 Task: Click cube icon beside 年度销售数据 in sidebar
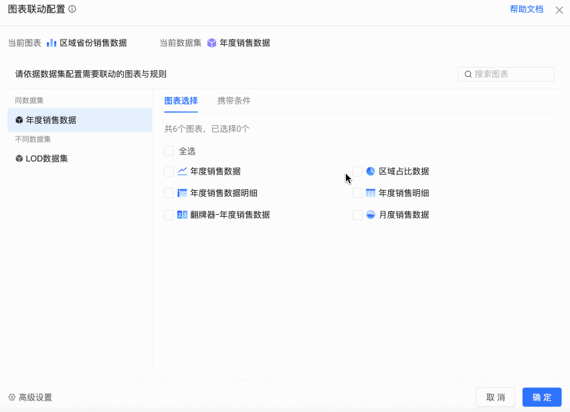[x=19, y=120]
